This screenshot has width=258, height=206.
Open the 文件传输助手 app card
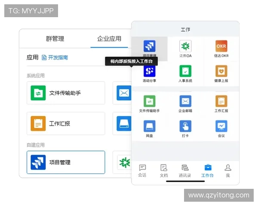pyautogui.click(x=66, y=93)
